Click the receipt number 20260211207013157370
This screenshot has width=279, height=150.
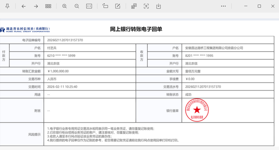pyautogui.click(x=65, y=40)
